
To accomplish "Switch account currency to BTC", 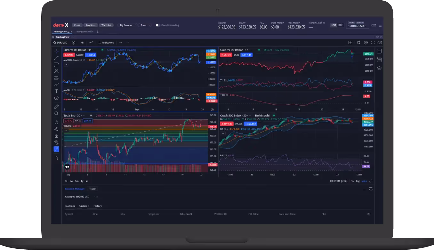I will 340,25.
